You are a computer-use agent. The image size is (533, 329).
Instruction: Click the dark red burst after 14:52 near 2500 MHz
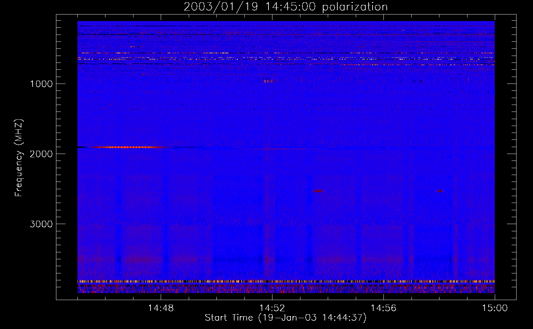pyautogui.click(x=318, y=191)
